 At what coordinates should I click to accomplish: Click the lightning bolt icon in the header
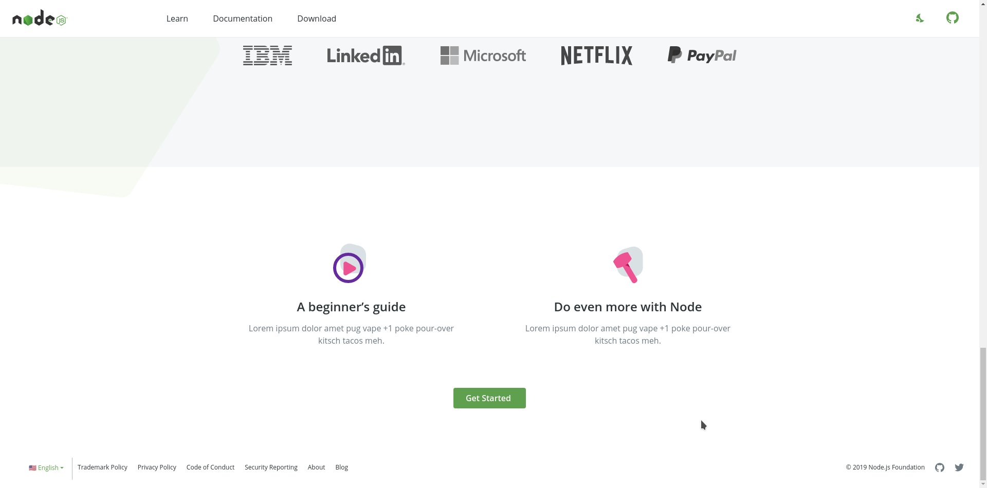[x=920, y=18]
